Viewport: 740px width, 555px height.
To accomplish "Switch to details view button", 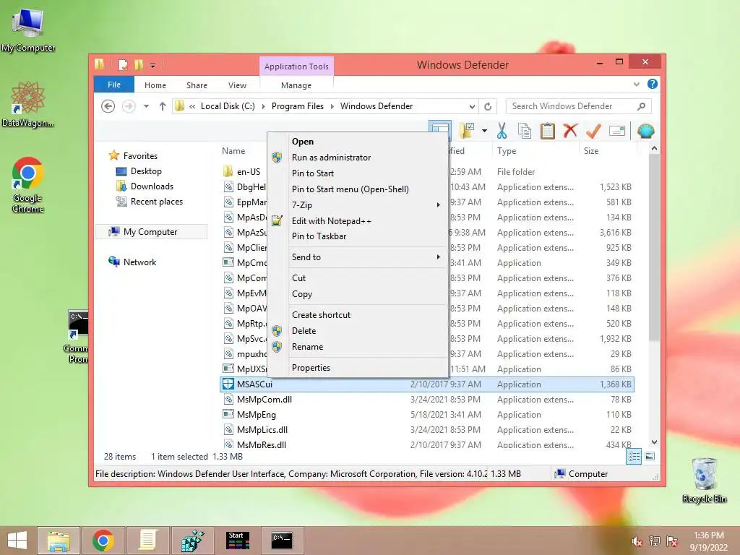I will pyautogui.click(x=633, y=457).
